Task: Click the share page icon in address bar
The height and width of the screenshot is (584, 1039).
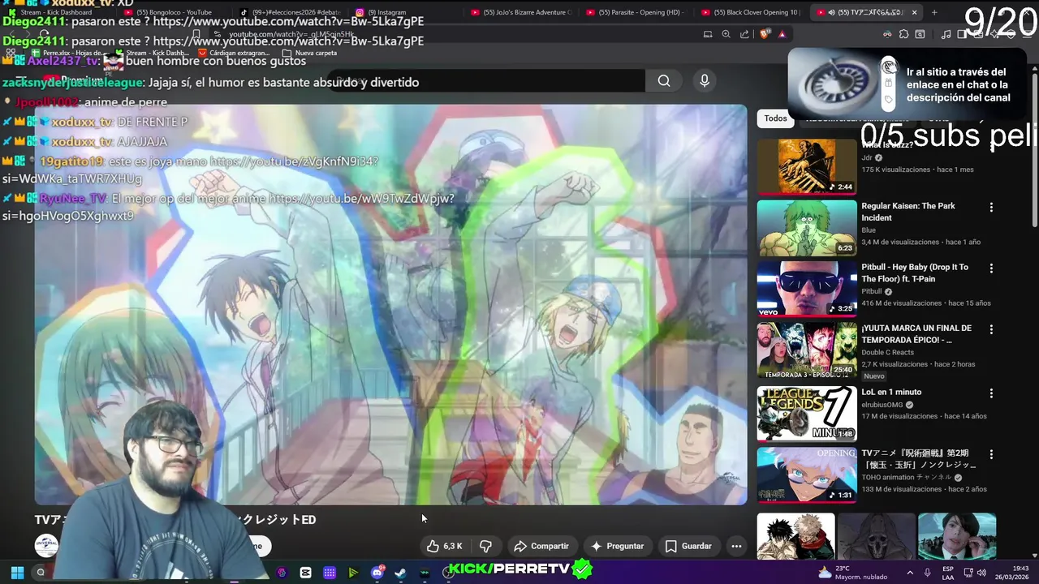Action: point(744,34)
